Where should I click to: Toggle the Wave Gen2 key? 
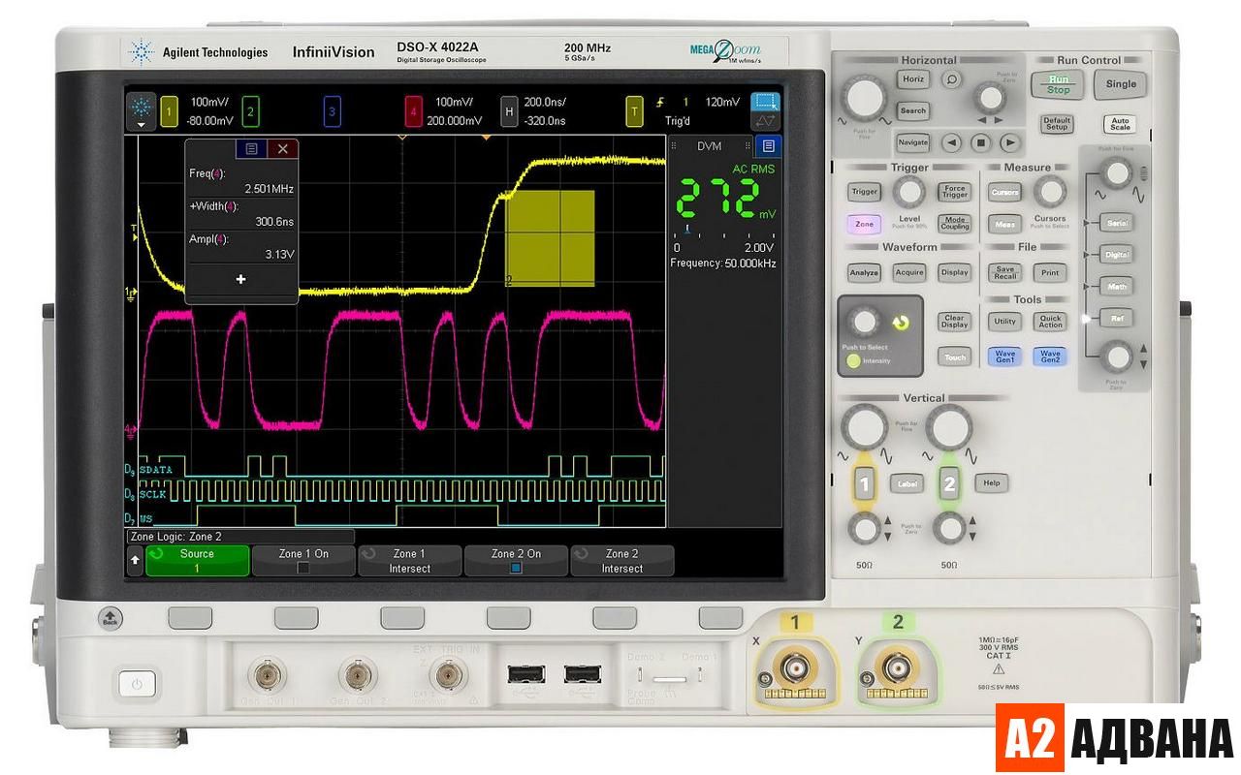[1050, 356]
